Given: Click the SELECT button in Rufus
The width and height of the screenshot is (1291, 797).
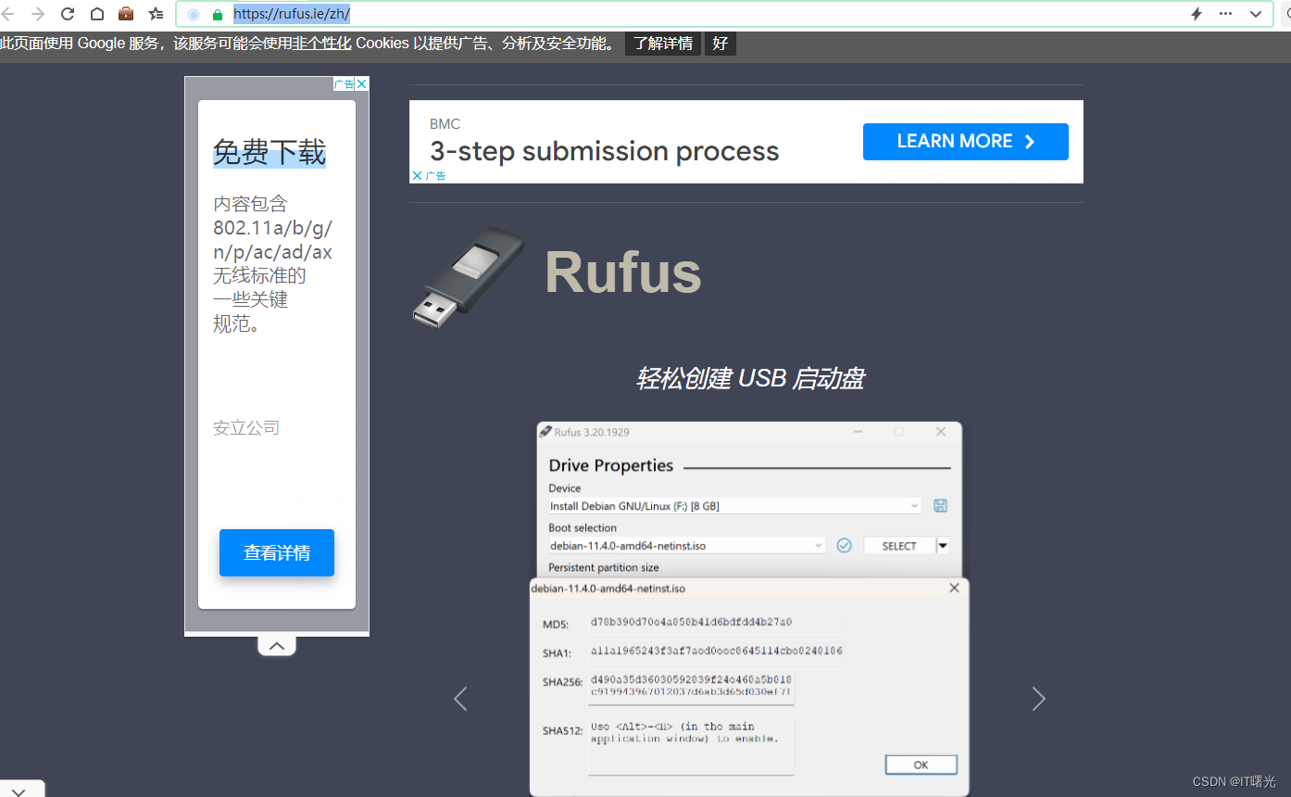Looking at the screenshot, I should click(x=899, y=546).
